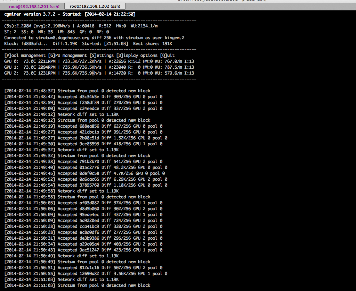Click the [S]ettings option
Viewport: 356px width, 291px height.
(102, 55)
